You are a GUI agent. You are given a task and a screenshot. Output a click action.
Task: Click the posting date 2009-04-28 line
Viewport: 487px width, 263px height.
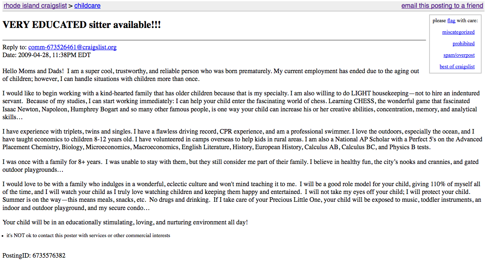[46, 55]
